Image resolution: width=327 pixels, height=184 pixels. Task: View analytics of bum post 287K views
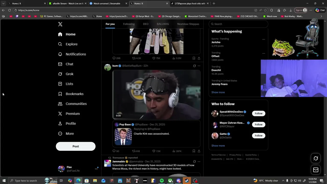click(177, 151)
